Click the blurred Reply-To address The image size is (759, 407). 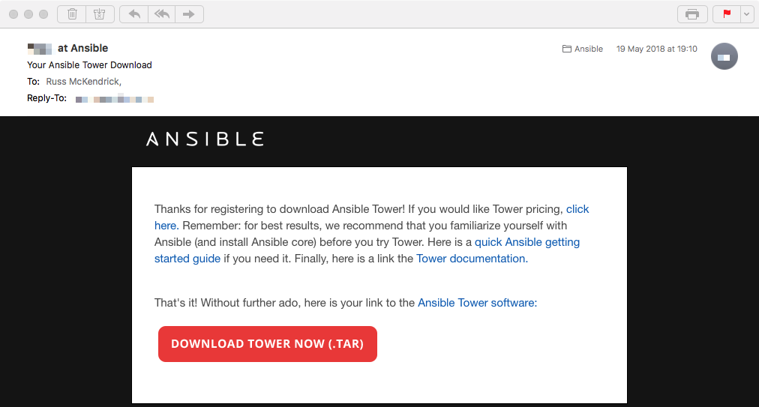(x=115, y=99)
